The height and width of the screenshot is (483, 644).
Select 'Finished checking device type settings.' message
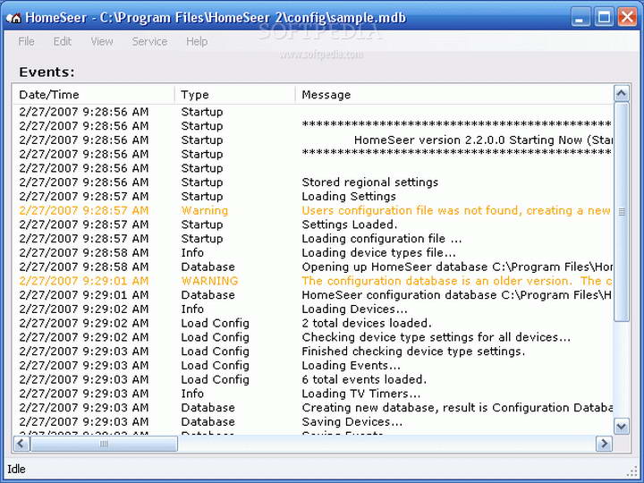point(413,352)
